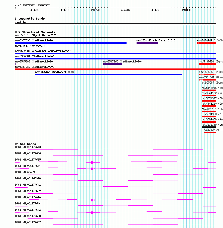
Task: Click the DAG1|NM_001177640 exon box
Action: coord(92,200)
